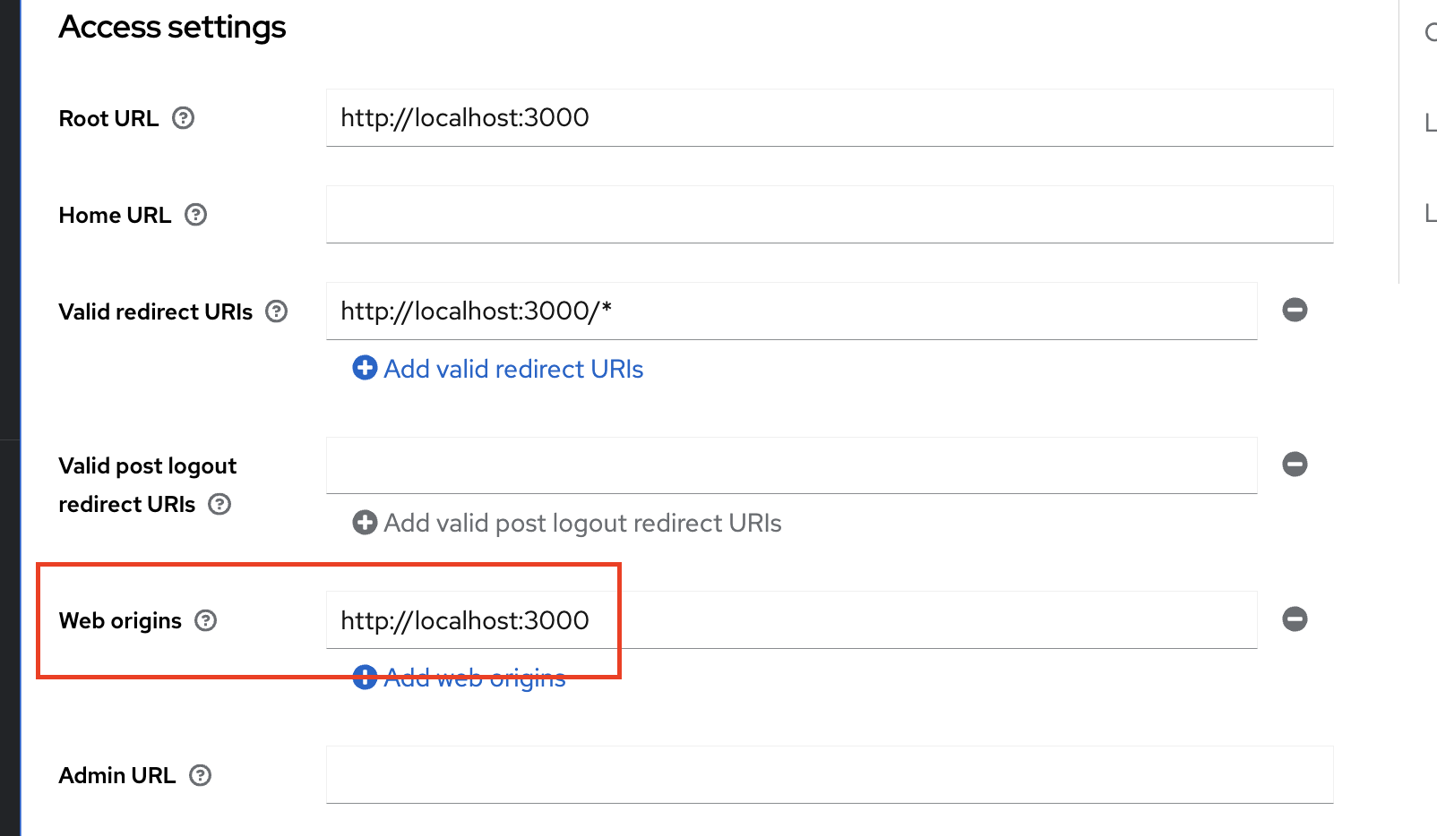Focus the empty Admin URL field
Viewport: 1437px width, 836px height.
tap(830, 774)
